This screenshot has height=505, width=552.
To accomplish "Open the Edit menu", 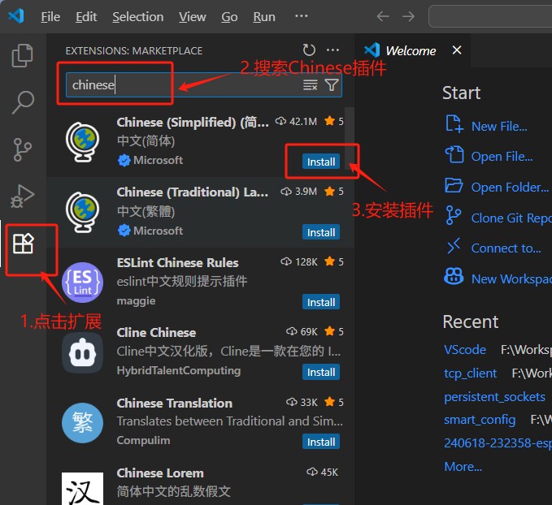I will [86, 16].
